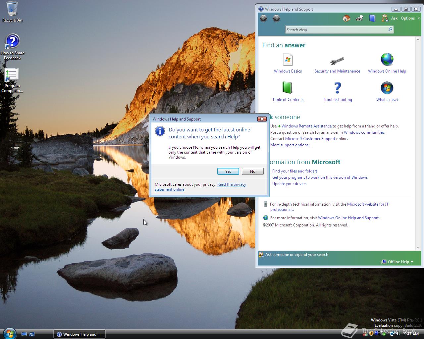The height and width of the screenshot is (339, 424).
Task: Read the privacy statement online
Action: (x=232, y=184)
